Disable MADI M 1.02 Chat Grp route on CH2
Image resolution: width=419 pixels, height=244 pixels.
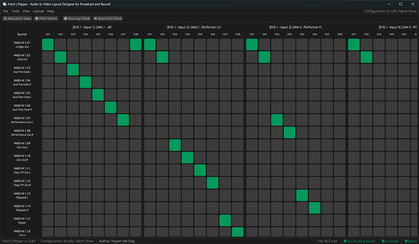pyautogui.click(x=60, y=57)
